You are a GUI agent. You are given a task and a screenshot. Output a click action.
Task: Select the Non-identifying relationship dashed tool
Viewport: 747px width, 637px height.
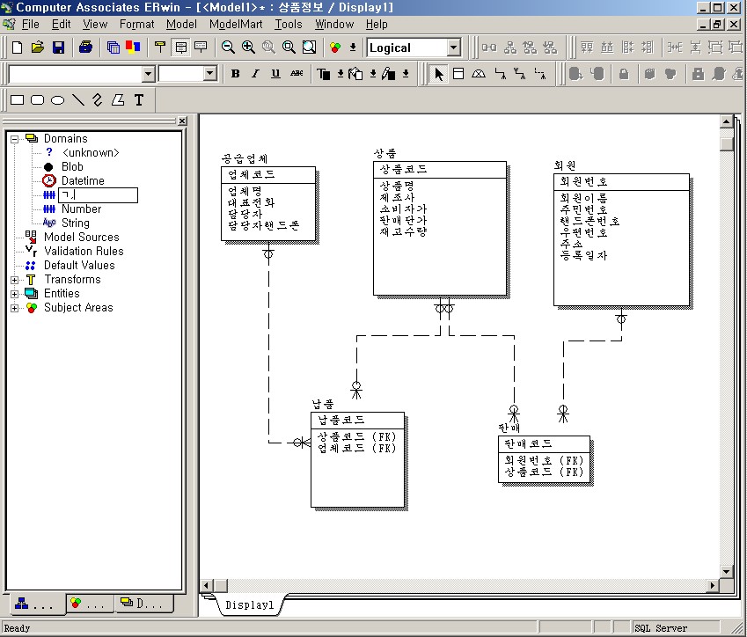[x=540, y=74]
